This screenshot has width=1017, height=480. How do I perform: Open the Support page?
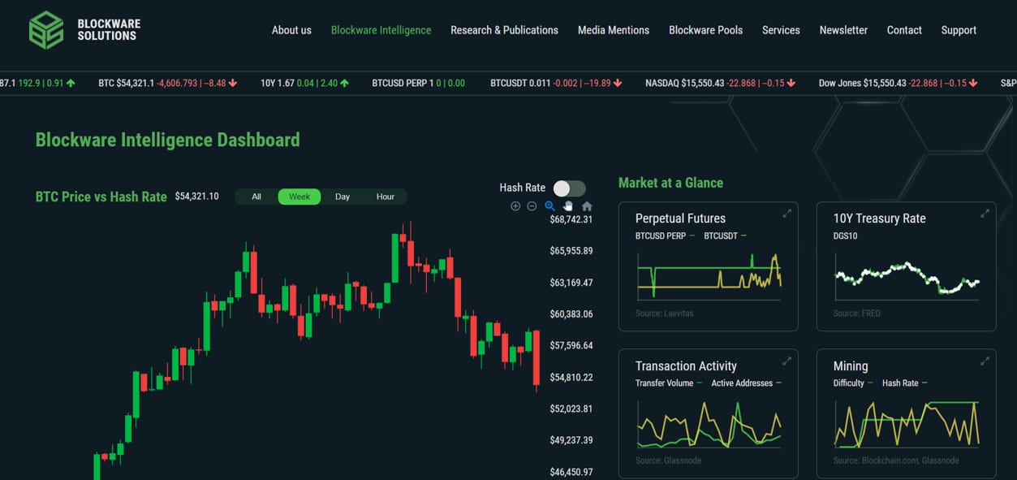coord(959,30)
